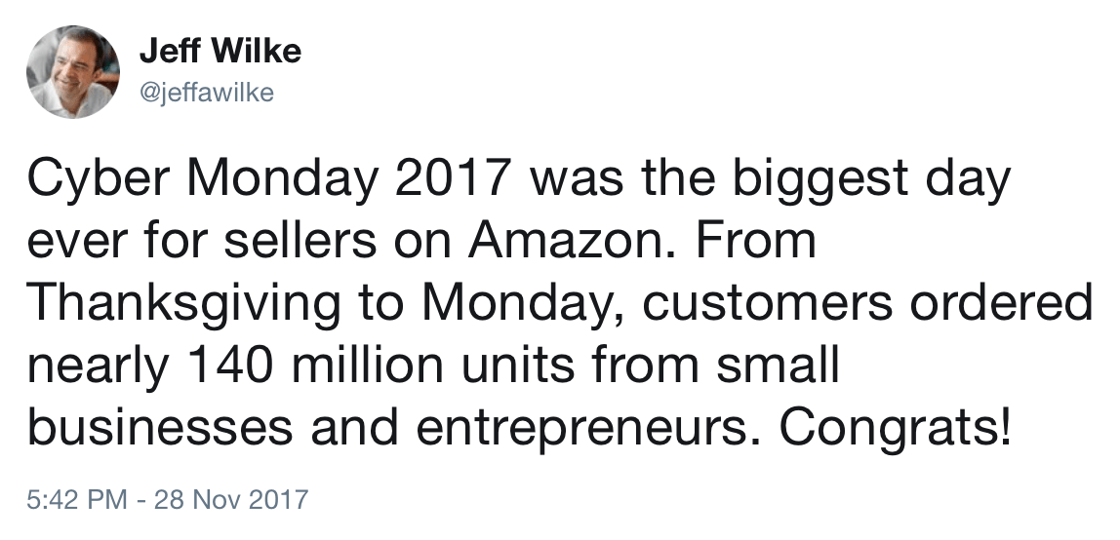Click the Jeff Wilke display name
The image size is (1120, 540).
tap(220, 51)
